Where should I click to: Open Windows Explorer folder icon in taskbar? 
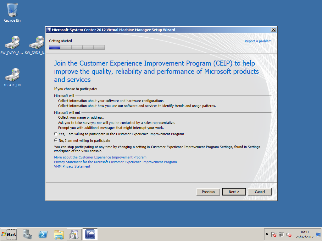pos(59,234)
